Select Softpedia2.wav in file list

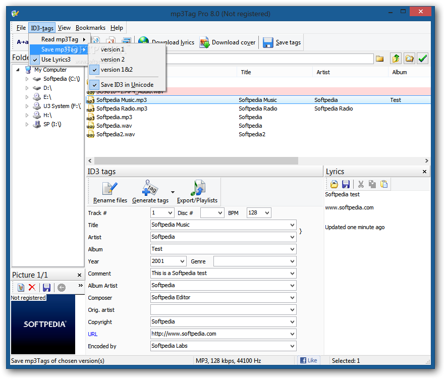pos(116,134)
